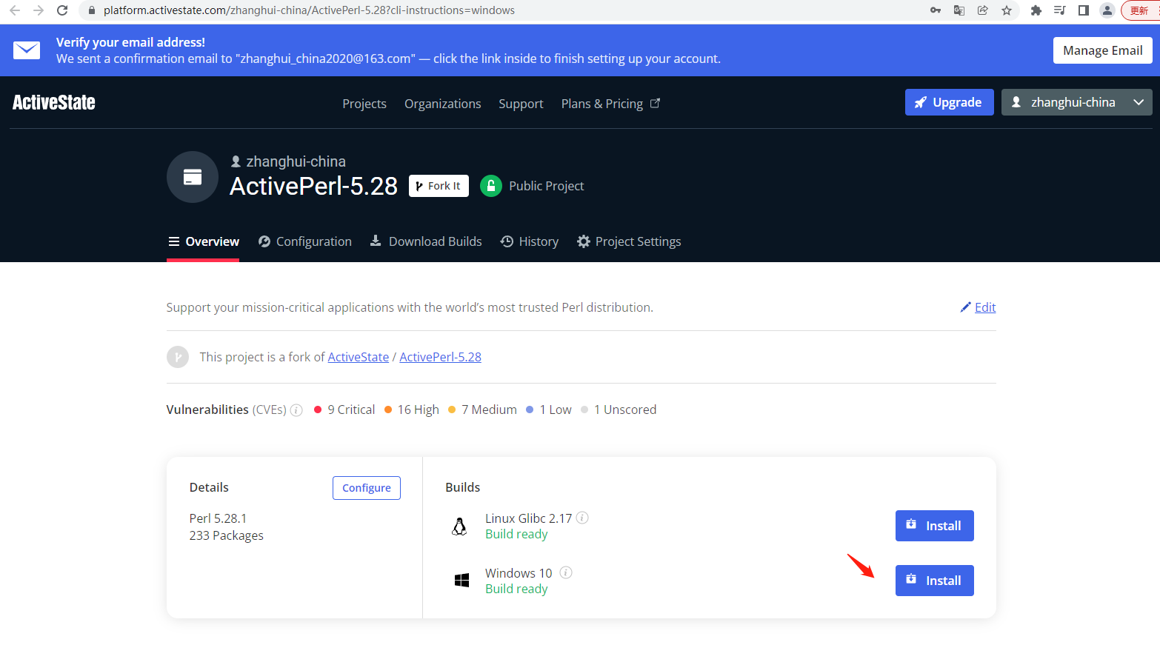Click the Fork It button

439,186
